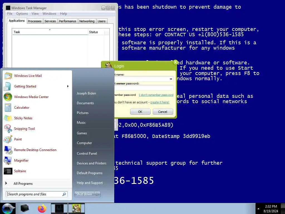Open the Windows menu in Task Manager

(49, 14)
